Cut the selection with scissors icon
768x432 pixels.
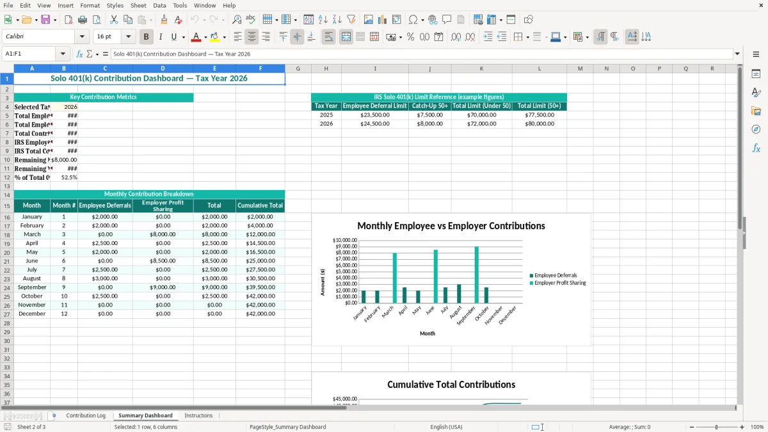coord(114,20)
